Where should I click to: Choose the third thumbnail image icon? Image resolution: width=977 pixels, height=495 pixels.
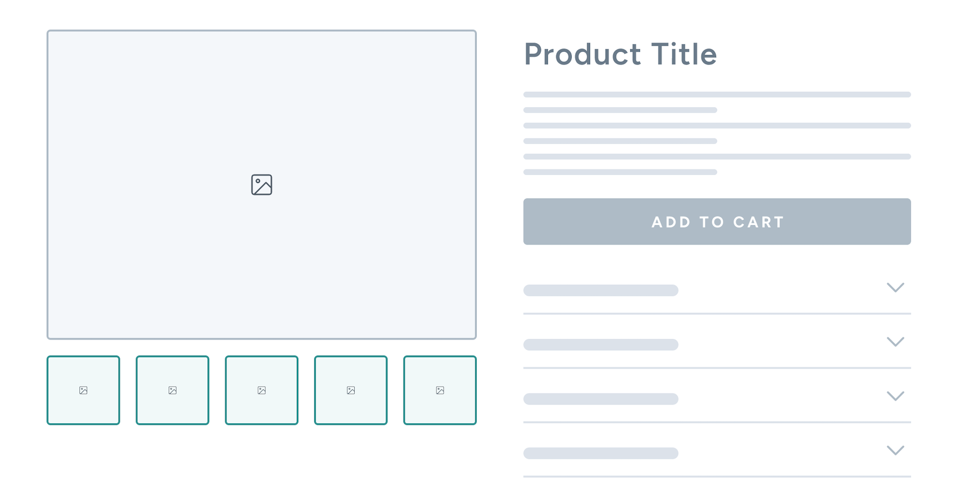click(261, 391)
